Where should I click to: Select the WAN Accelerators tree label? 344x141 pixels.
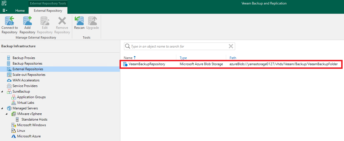26,80
